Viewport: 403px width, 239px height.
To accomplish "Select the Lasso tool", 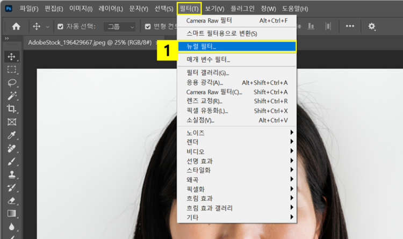I will click(12, 83).
